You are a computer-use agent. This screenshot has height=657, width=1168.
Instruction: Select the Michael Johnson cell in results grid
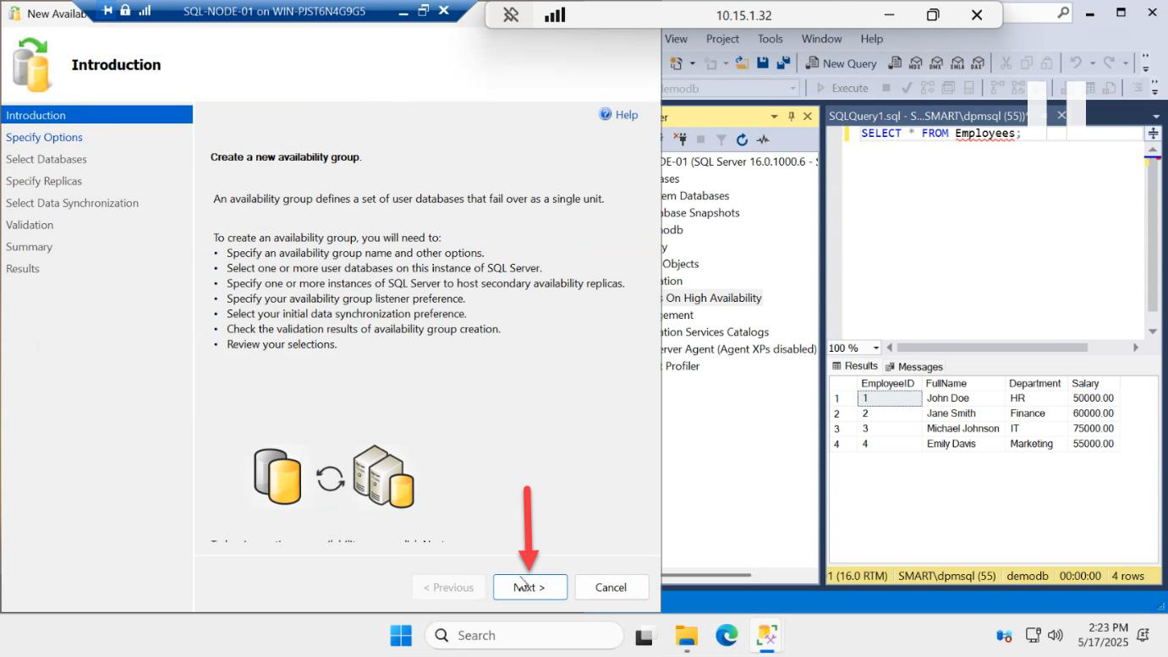coord(963,429)
